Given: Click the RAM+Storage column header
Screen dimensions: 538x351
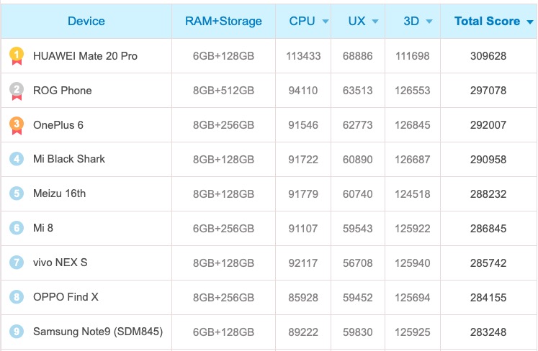Looking at the screenshot, I should pyautogui.click(x=223, y=21).
